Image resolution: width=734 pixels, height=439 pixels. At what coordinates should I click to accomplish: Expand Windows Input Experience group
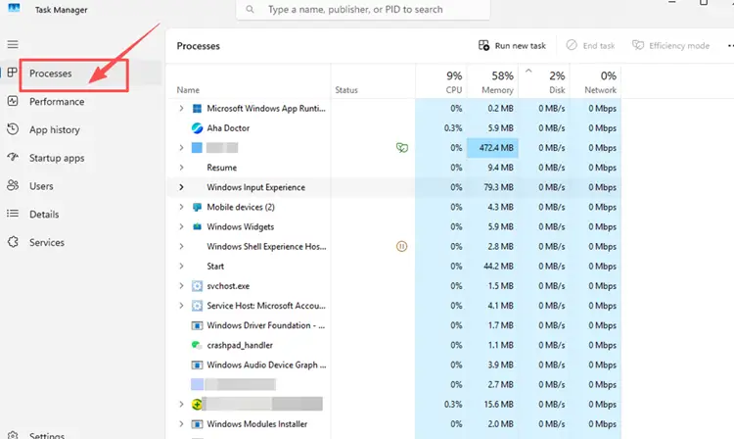click(181, 187)
